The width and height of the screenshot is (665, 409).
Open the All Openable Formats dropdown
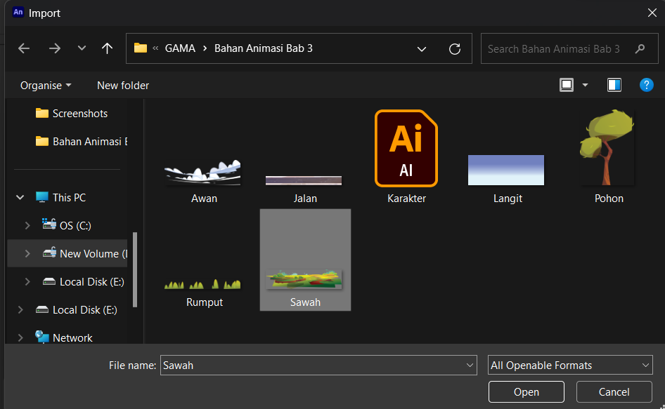tap(570, 365)
